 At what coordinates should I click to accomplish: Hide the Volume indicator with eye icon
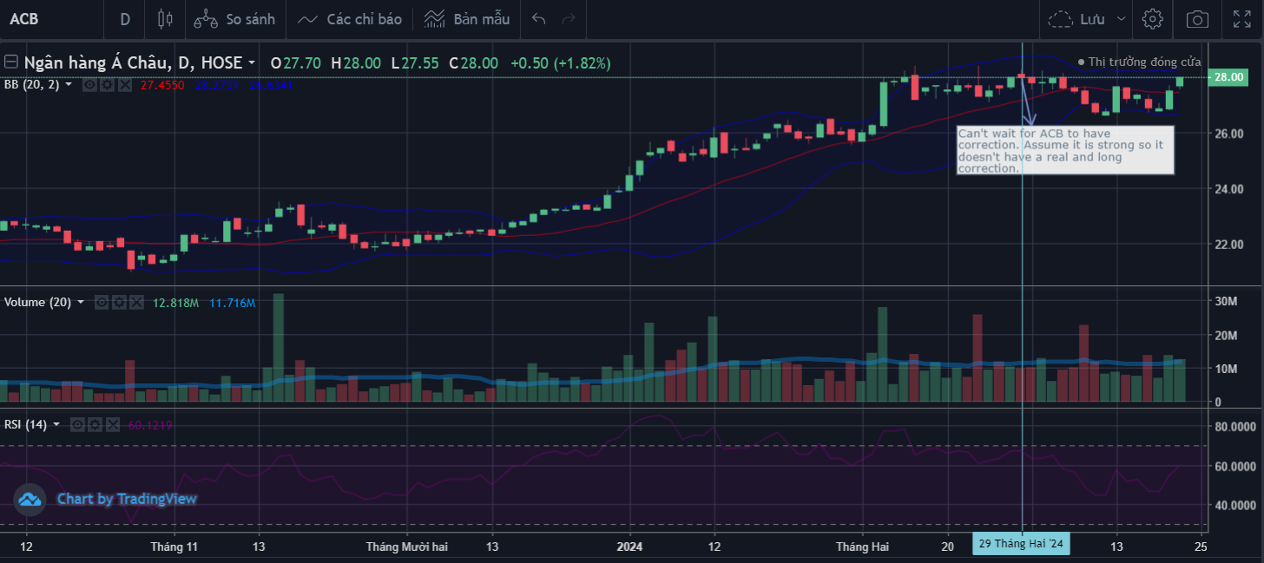coord(102,302)
